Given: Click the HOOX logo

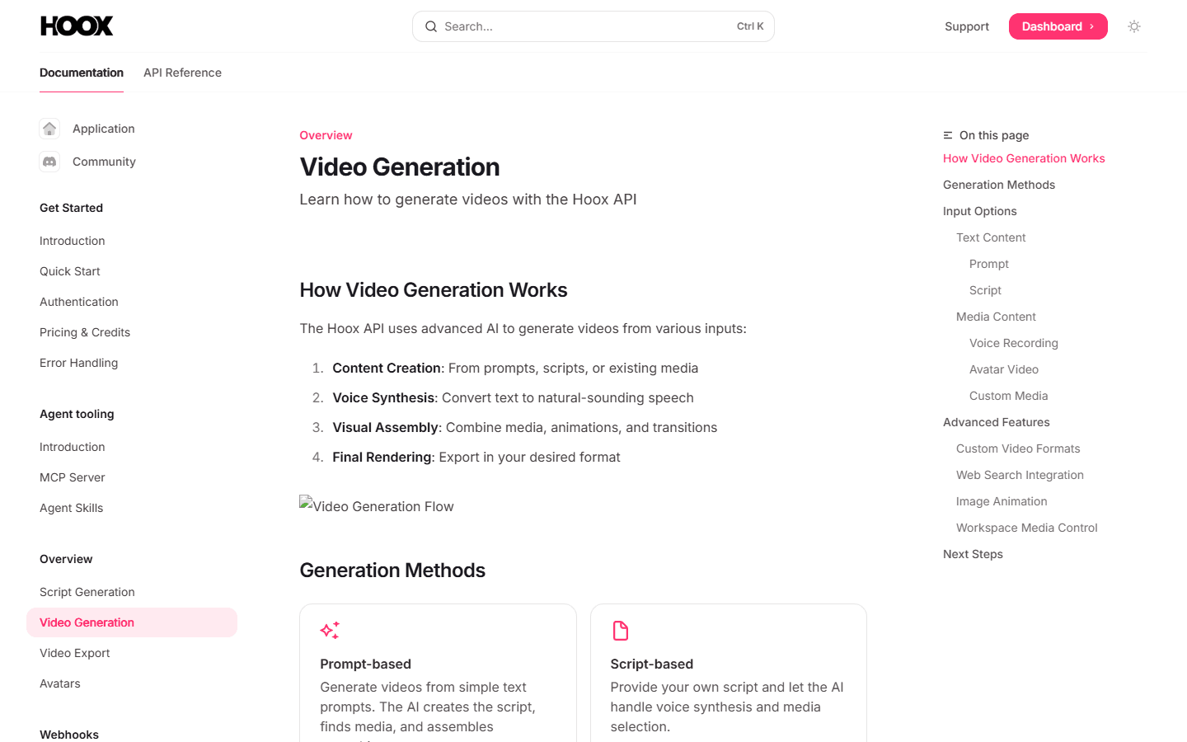Looking at the screenshot, I should (77, 26).
